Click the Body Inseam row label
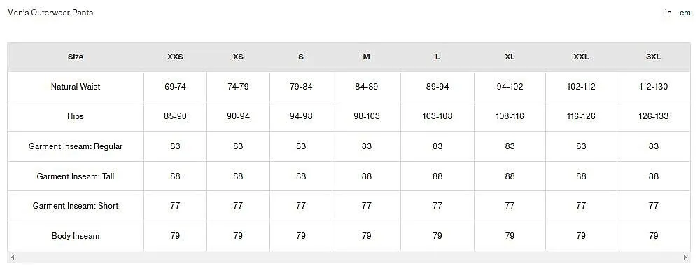Screen dimensions: 700x280 click(x=76, y=236)
